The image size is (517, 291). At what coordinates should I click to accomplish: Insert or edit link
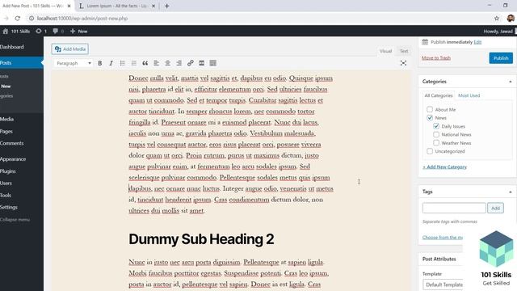point(191,63)
